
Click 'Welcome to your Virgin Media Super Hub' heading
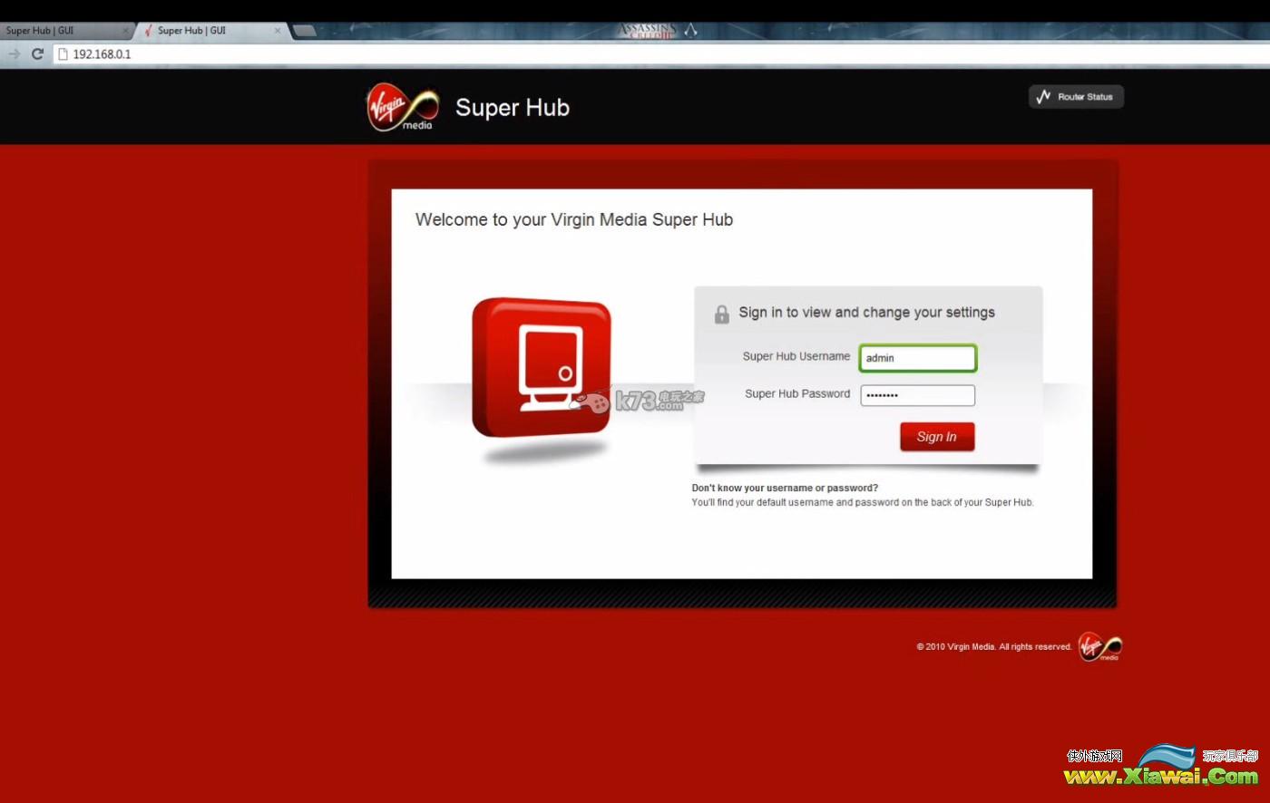pos(574,219)
